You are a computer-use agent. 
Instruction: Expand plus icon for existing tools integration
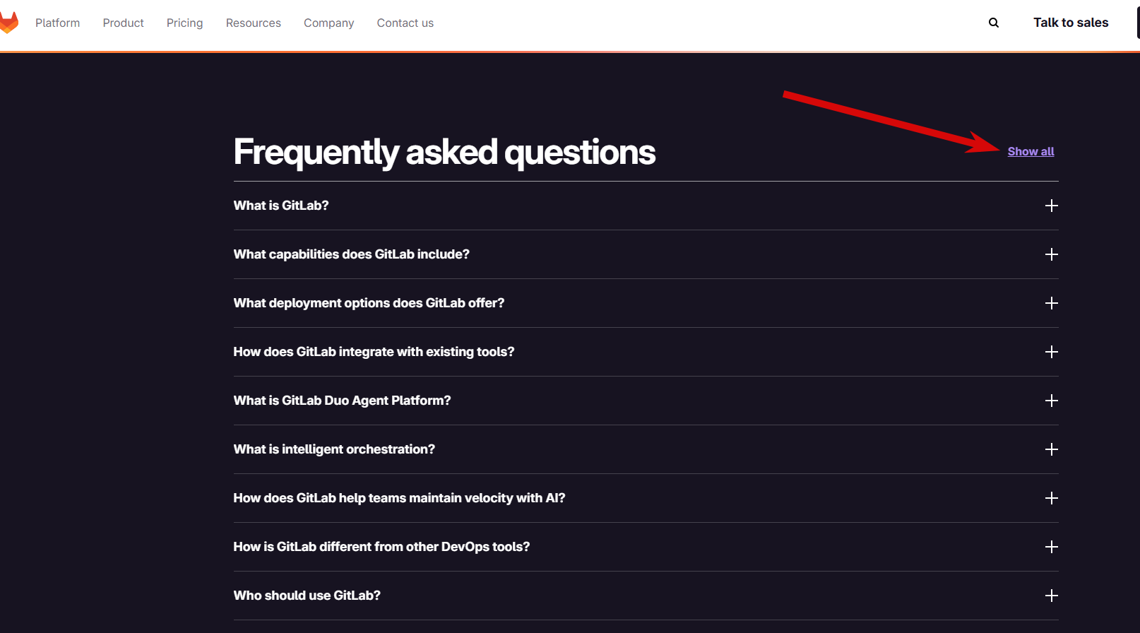(1051, 352)
